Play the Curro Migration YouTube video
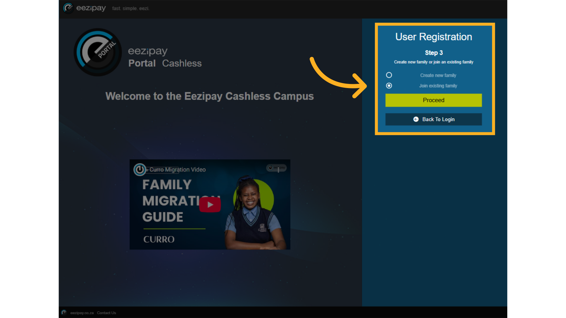Viewport: 566px width, 318px height. 210,205
